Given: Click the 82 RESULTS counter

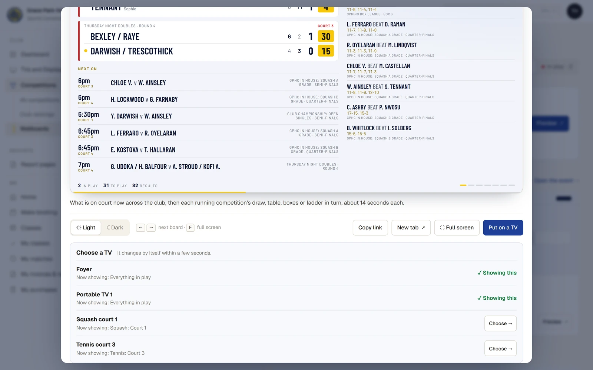Looking at the screenshot, I should (x=145, y=186).
